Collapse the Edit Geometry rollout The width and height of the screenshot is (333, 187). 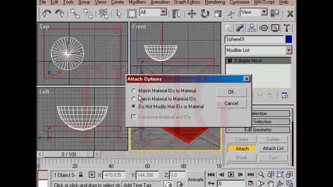tap(258, 130)
